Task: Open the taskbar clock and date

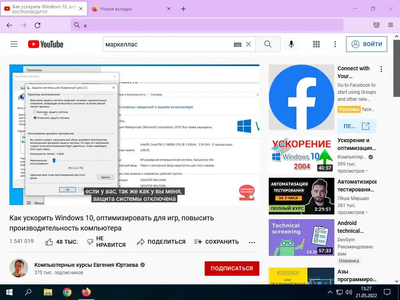Action: point(366,292)
